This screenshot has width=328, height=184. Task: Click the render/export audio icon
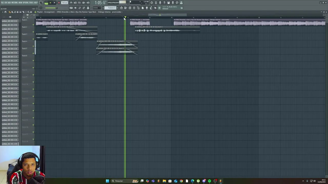173,3
